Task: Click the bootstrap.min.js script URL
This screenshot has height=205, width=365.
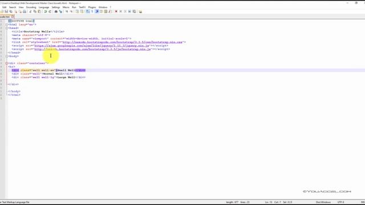Action: pos(92,49)
